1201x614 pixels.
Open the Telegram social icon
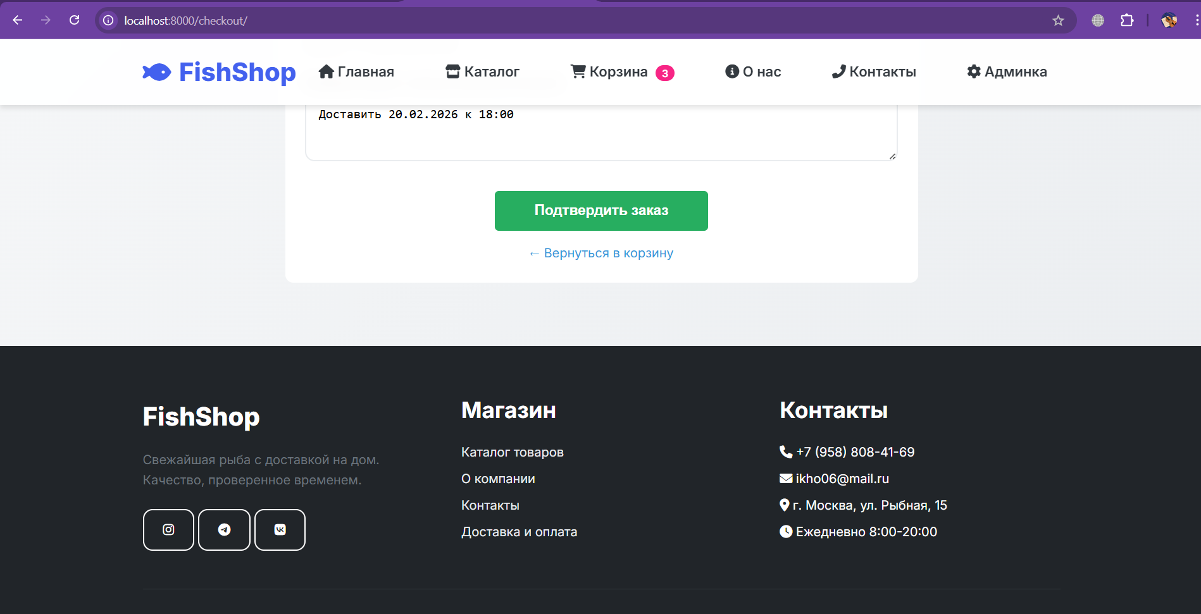224,530
